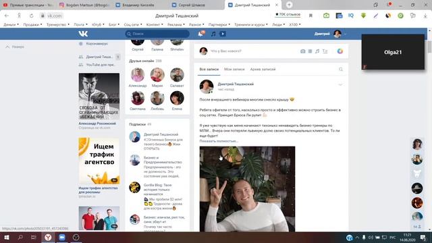Click the page vertical scrollbar thumb

pos(429,47)
